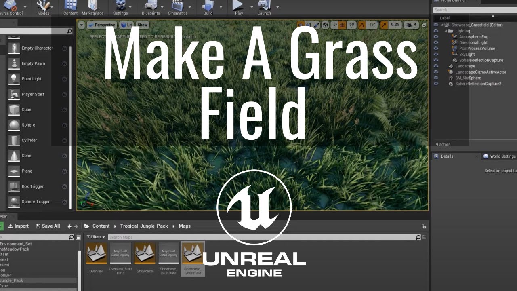Select SphereReflectionCapture2 in Outliner
Screen dimensions: 517x291
click(x=478, y=84)
